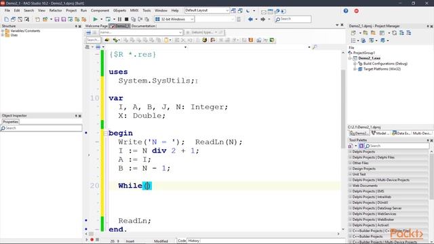Pin the Tool Palette panel
The image size is (434, 244).
tap(428, 140)
